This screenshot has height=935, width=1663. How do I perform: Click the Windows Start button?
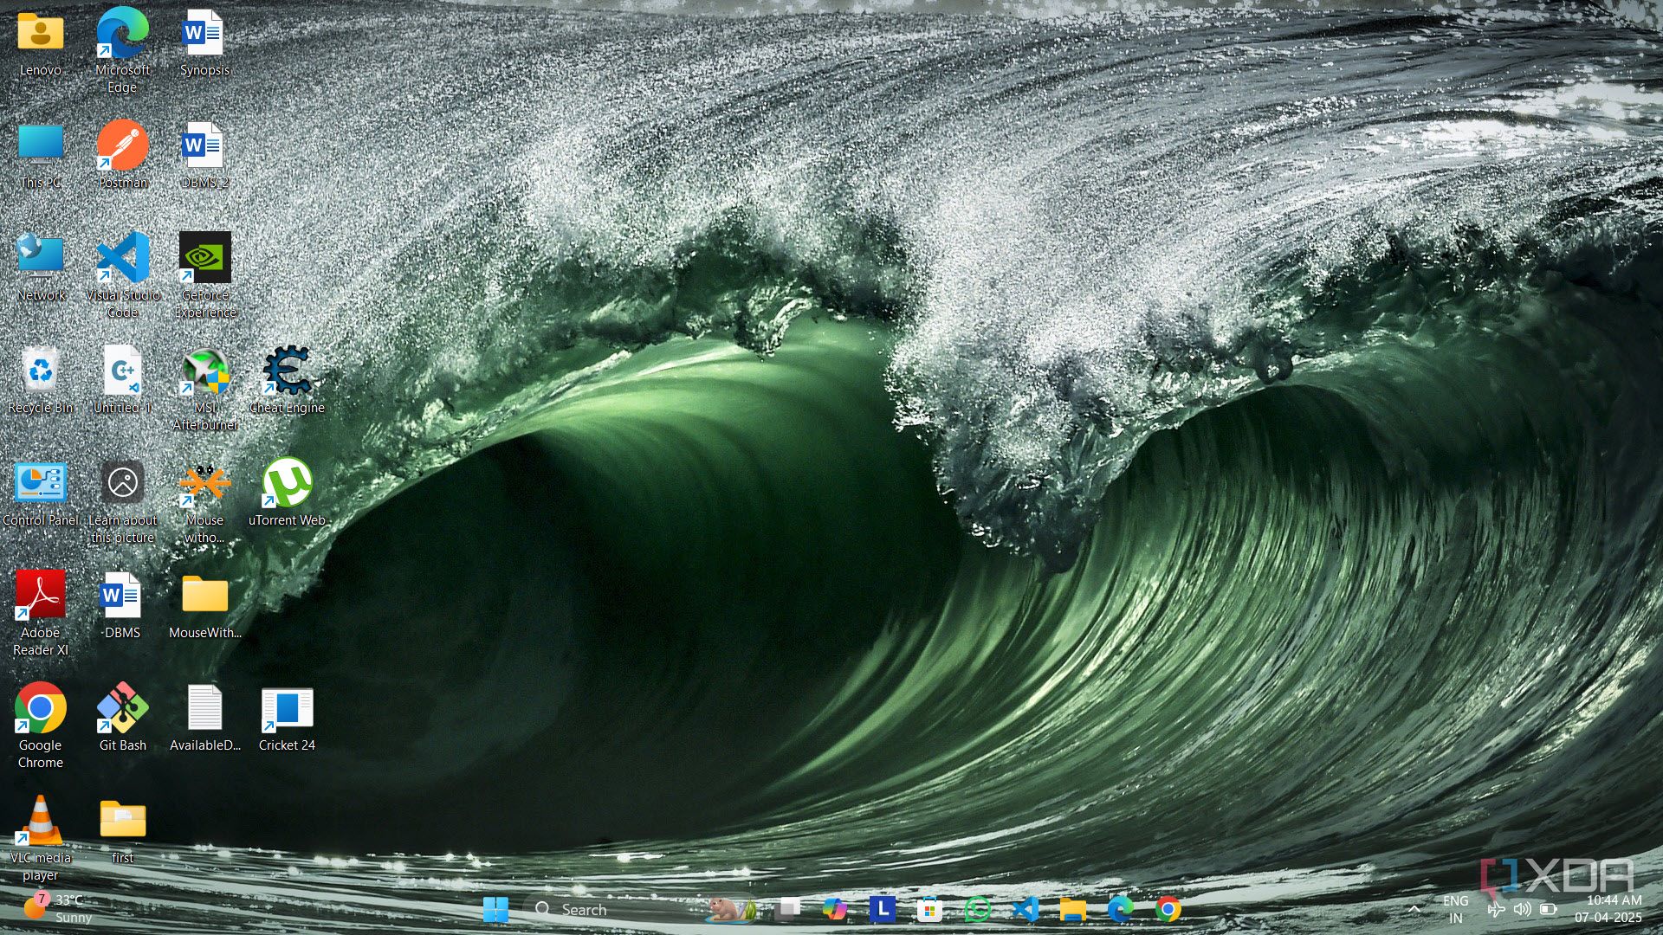coord(495,909)
